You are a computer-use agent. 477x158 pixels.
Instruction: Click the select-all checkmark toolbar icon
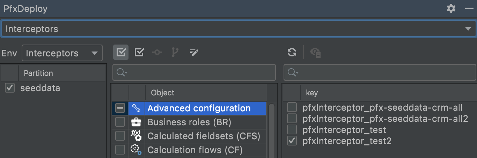(x=121, y=53)
